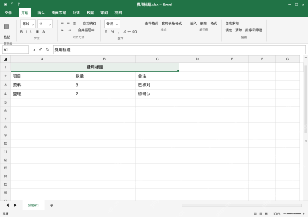The height and width of the screenshot is (217, 308).
Task: Add a new sheet with plus icon
Action: (x=52, y=205)
